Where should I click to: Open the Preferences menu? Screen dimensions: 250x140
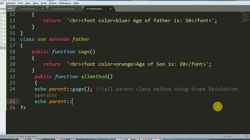click(x=65, y=3)
